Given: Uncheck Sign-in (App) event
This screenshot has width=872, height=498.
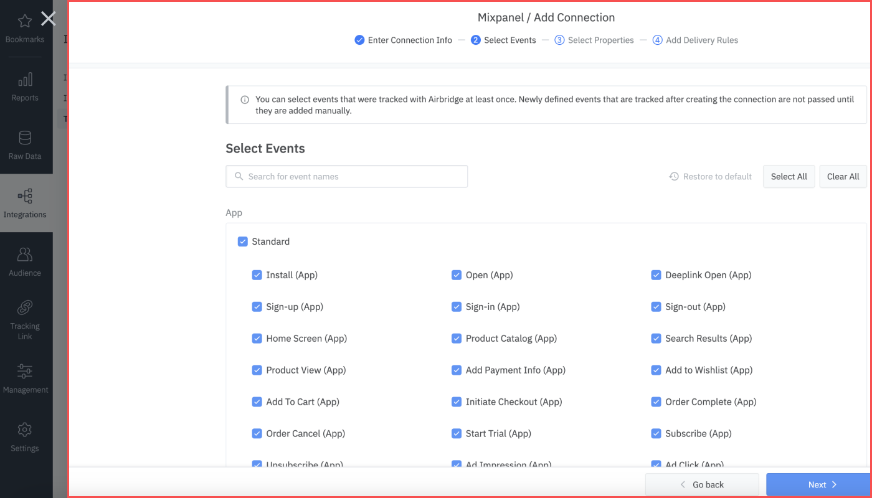Looking at the screenshot, I should [457, 306].
